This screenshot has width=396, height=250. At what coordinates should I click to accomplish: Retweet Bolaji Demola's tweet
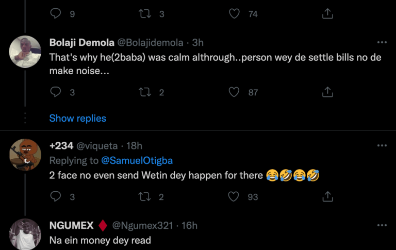click(145, 92)
